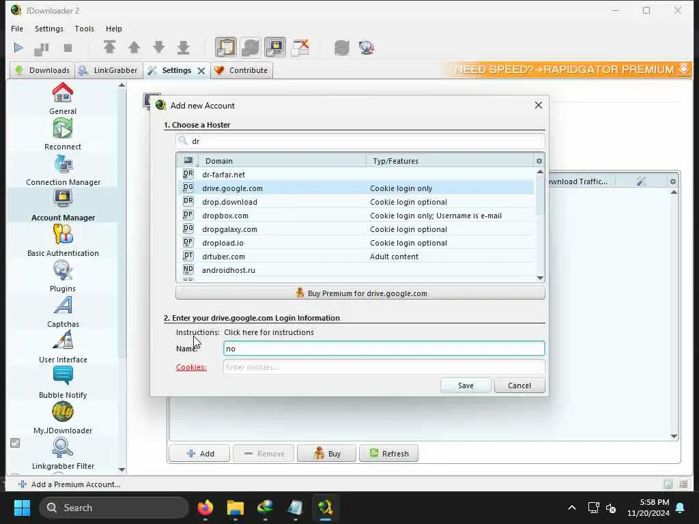This screenshot has width=699, height=524.
Task: Open the Help menu
Action: (x=114, y=29)
